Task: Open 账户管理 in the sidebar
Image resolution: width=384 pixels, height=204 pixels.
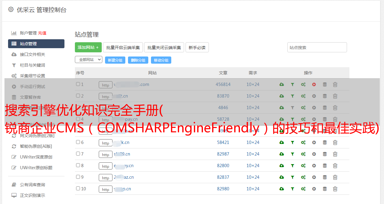Action: (x=28, y=33)
